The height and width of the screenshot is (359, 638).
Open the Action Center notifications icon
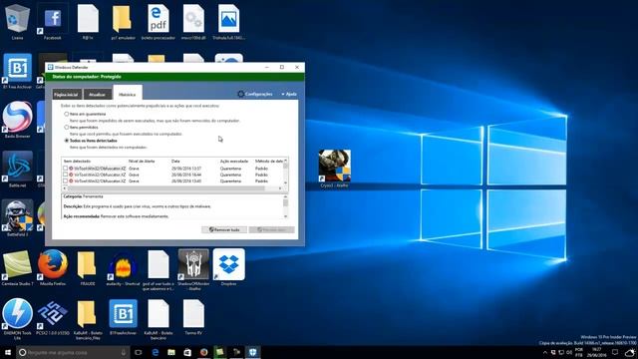[x=615, y=352]
